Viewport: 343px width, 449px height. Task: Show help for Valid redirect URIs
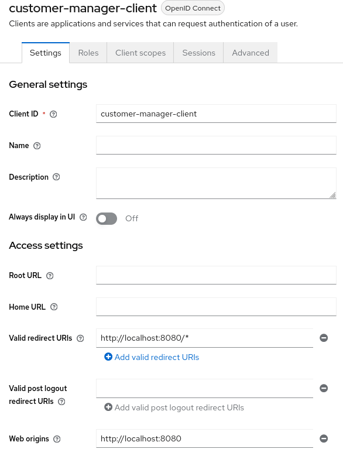click(x=80, y=338)
